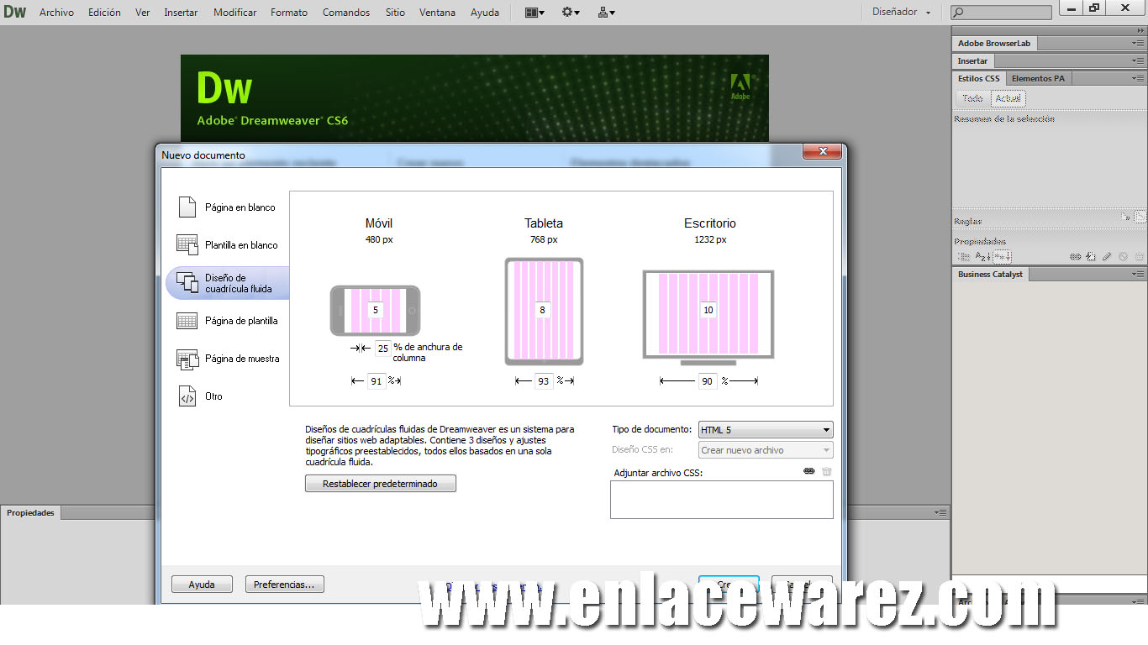Click Show category view icon in Propiedades

[x=964, y=256]
